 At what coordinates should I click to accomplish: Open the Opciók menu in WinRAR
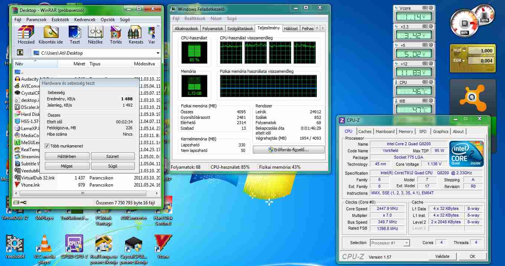click(x=108, y=20)
